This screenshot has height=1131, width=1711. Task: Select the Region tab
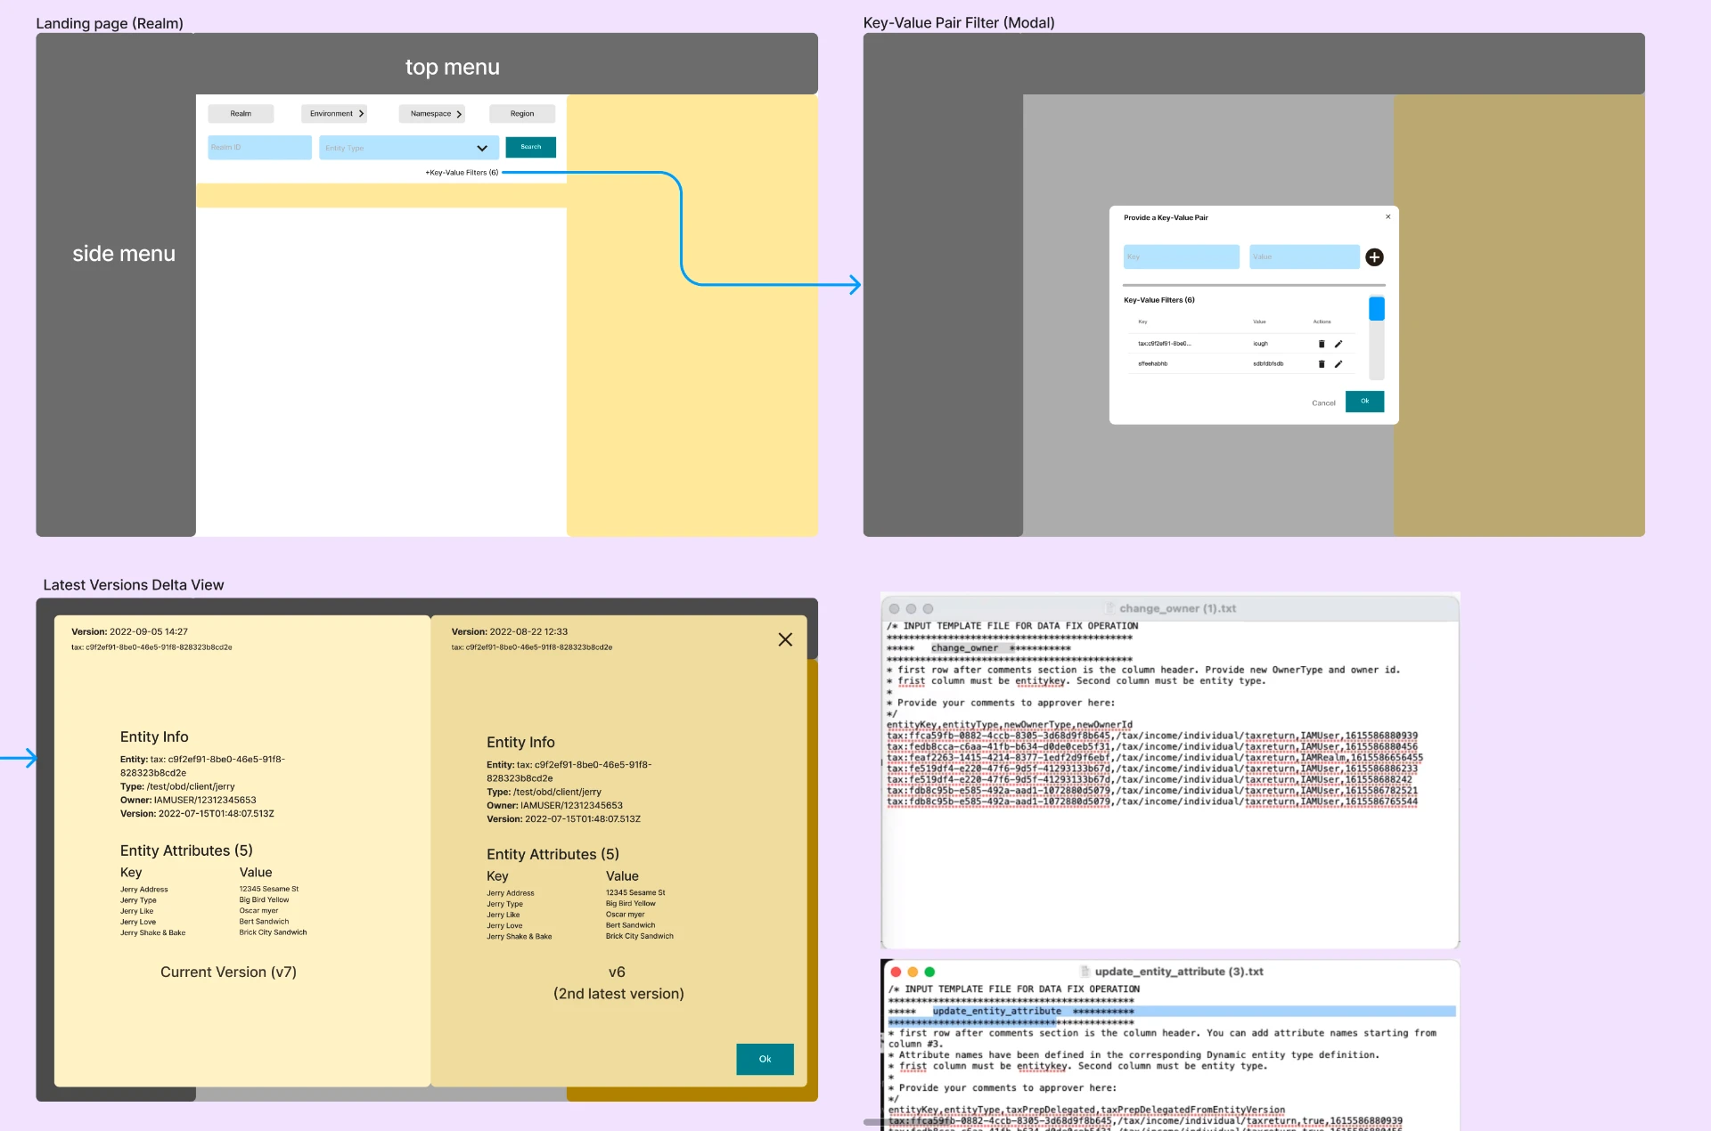522,114
